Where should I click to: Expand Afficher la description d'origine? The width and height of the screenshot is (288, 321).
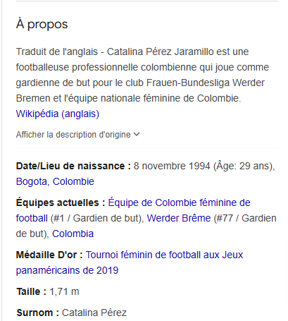point(77,135)
